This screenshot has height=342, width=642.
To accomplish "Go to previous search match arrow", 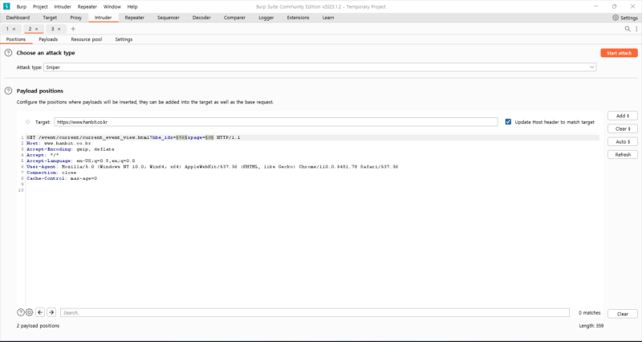I will tap(40, 312).
